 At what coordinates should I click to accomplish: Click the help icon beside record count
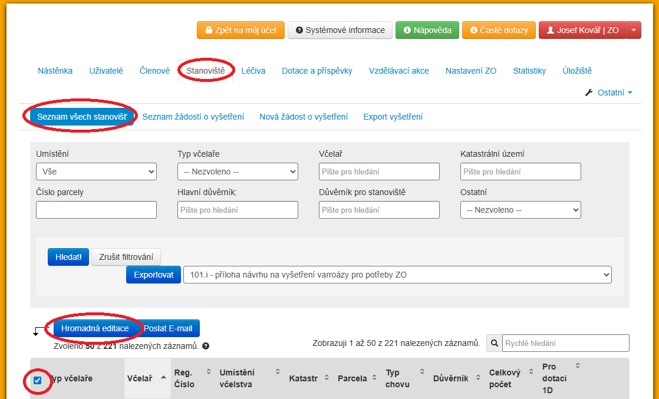tap(206, 347)
